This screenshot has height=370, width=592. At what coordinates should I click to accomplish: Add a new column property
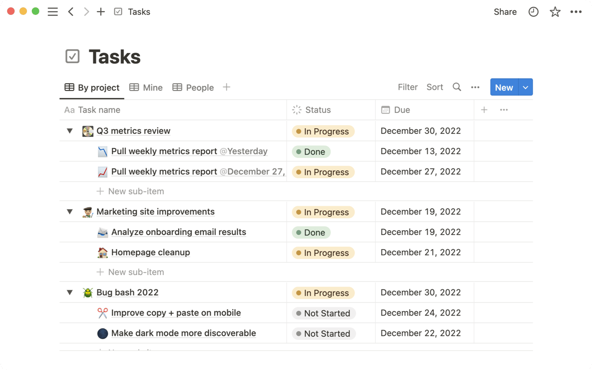(484, 110)
